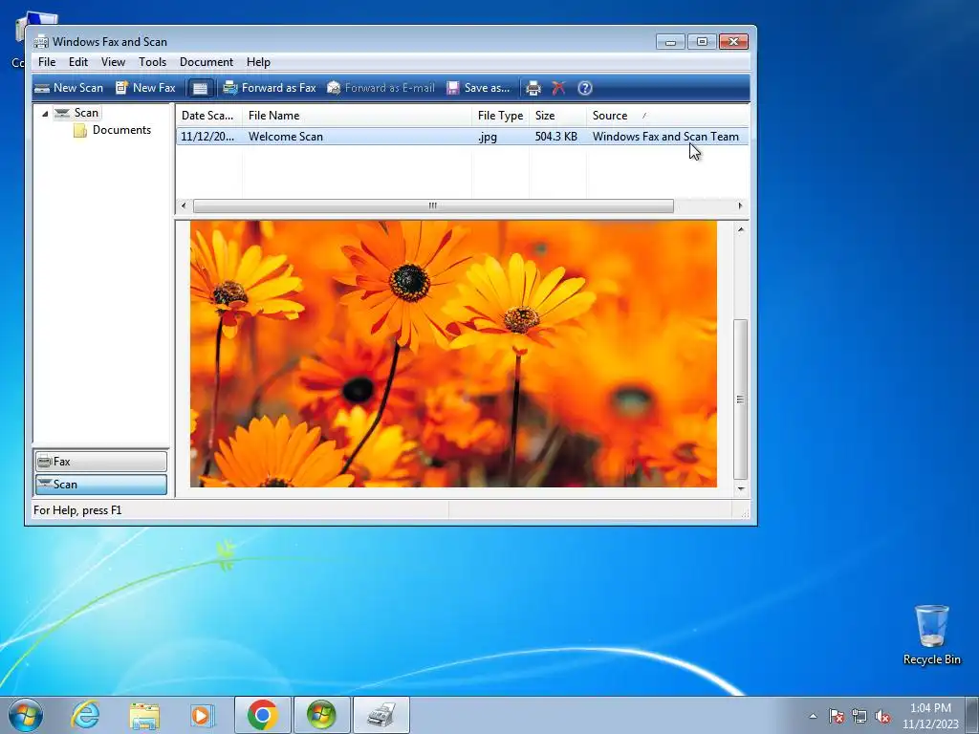Click Forward as Fax in toolbar
This screenshot has height=734, width=979.
coord(270,88)
